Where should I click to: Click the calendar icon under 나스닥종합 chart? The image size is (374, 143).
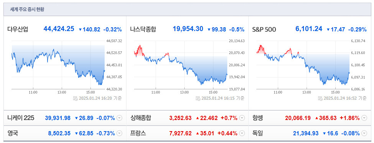coord(198,98)
